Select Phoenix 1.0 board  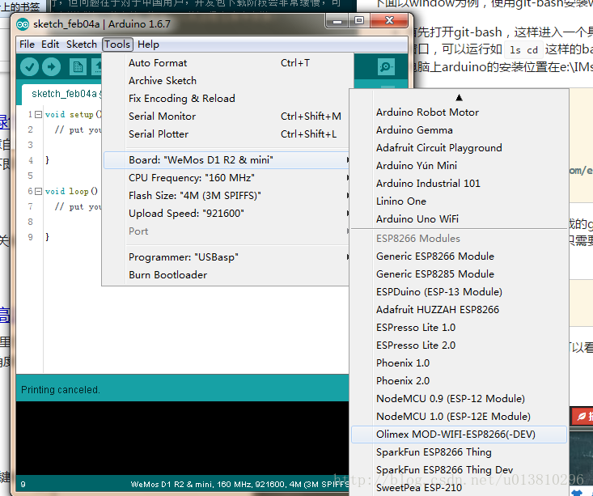tap(459, 363)
